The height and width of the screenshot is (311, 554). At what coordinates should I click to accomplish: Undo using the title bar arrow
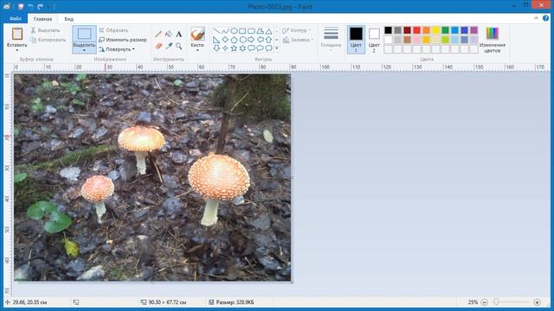click(x=31, y=6)
